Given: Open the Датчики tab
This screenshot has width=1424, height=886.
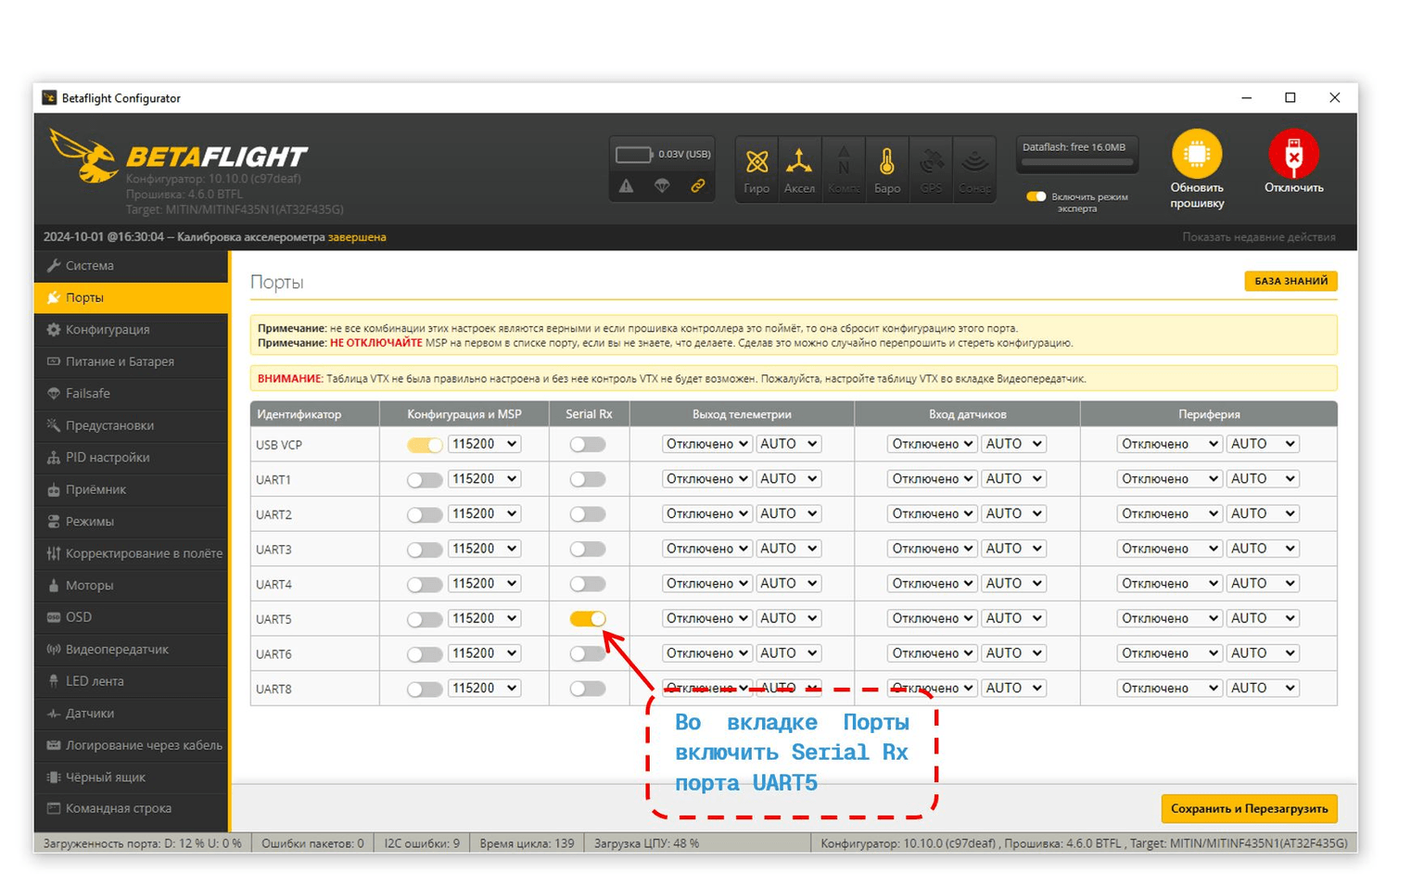Looking at the screenshot, I should click(x=131, y=714).
